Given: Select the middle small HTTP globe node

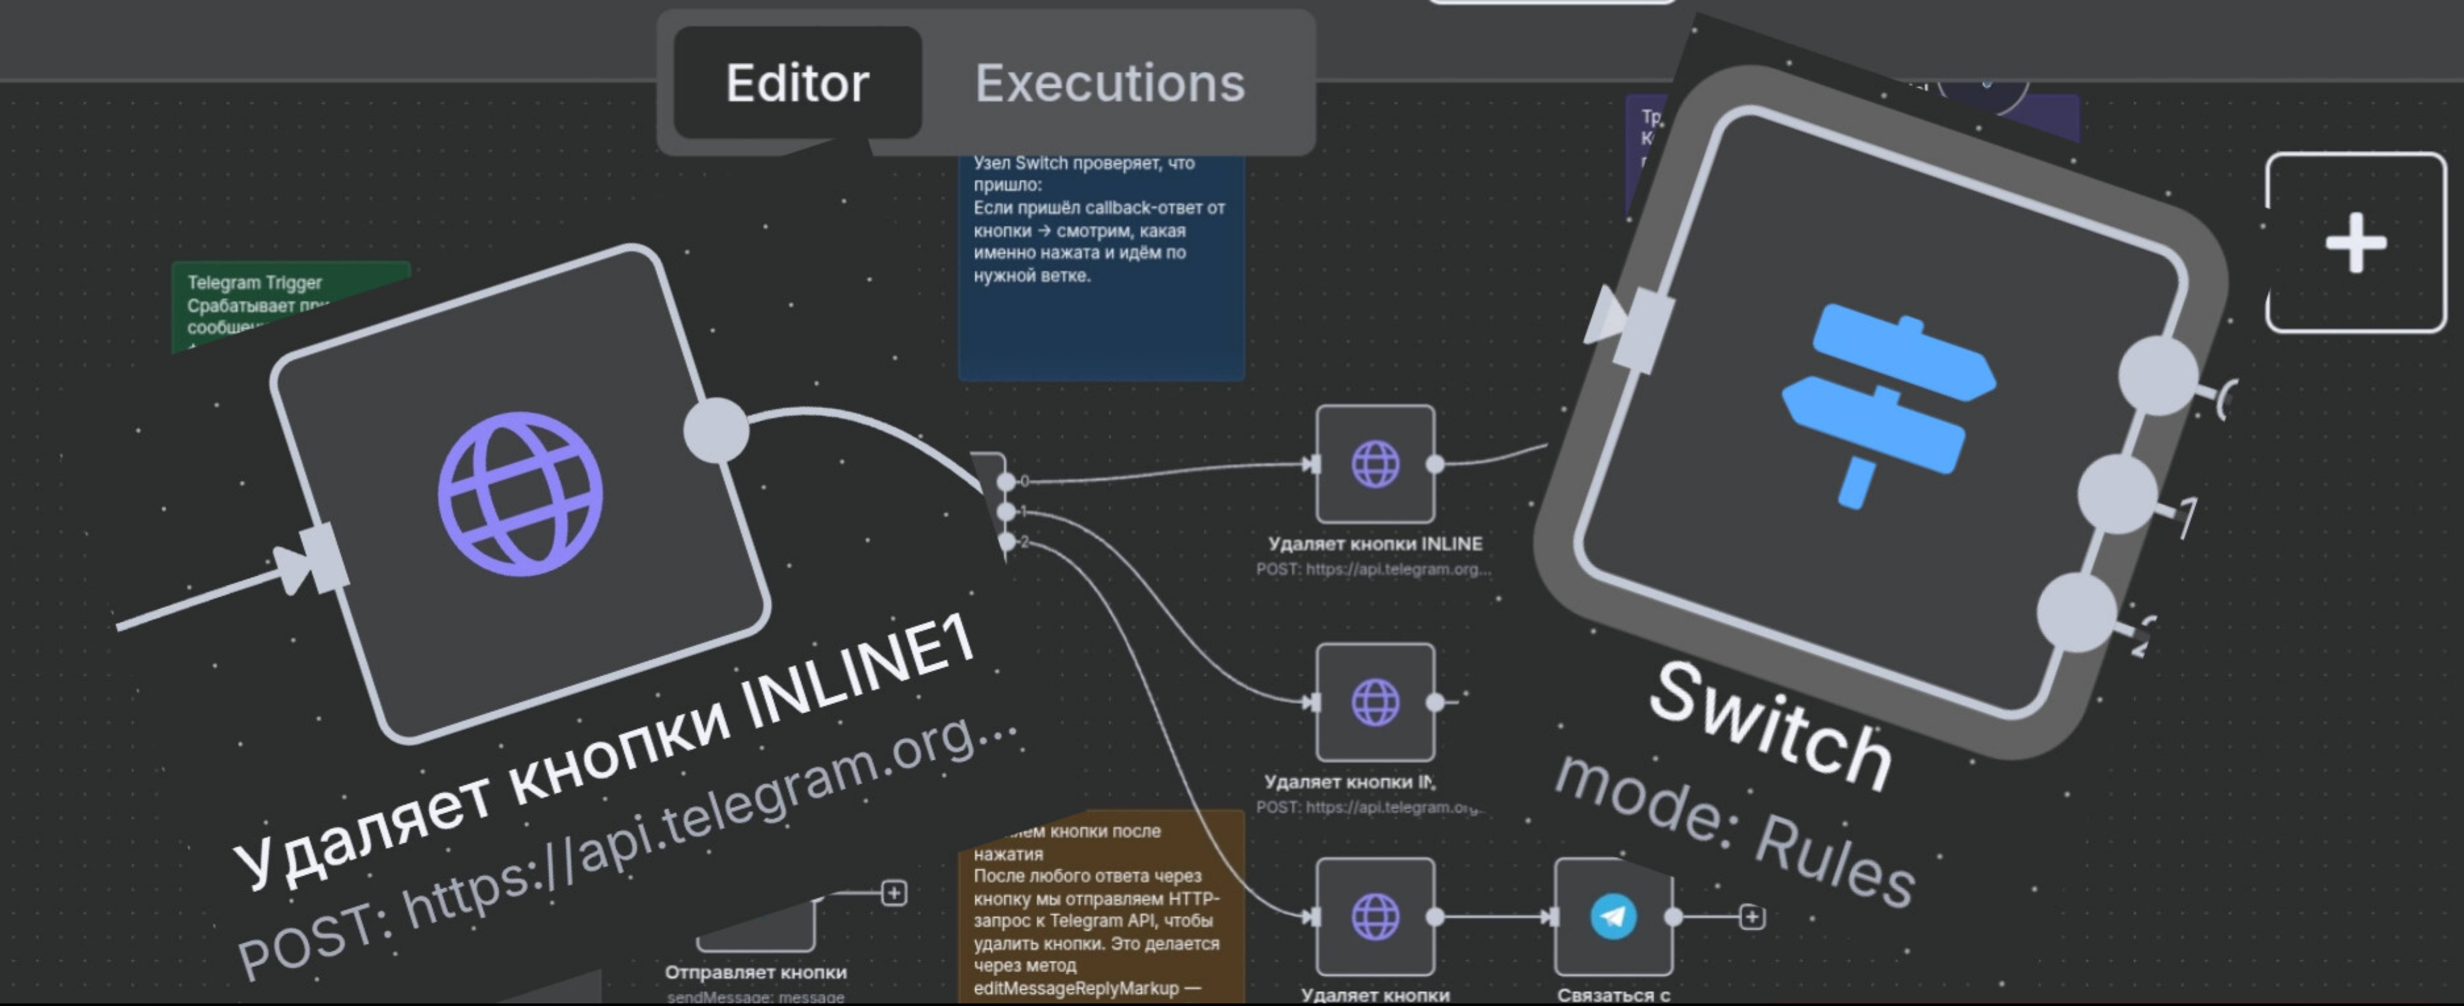Looking at the screenshot, I should pyautogui.click(x=1376, y=703).
